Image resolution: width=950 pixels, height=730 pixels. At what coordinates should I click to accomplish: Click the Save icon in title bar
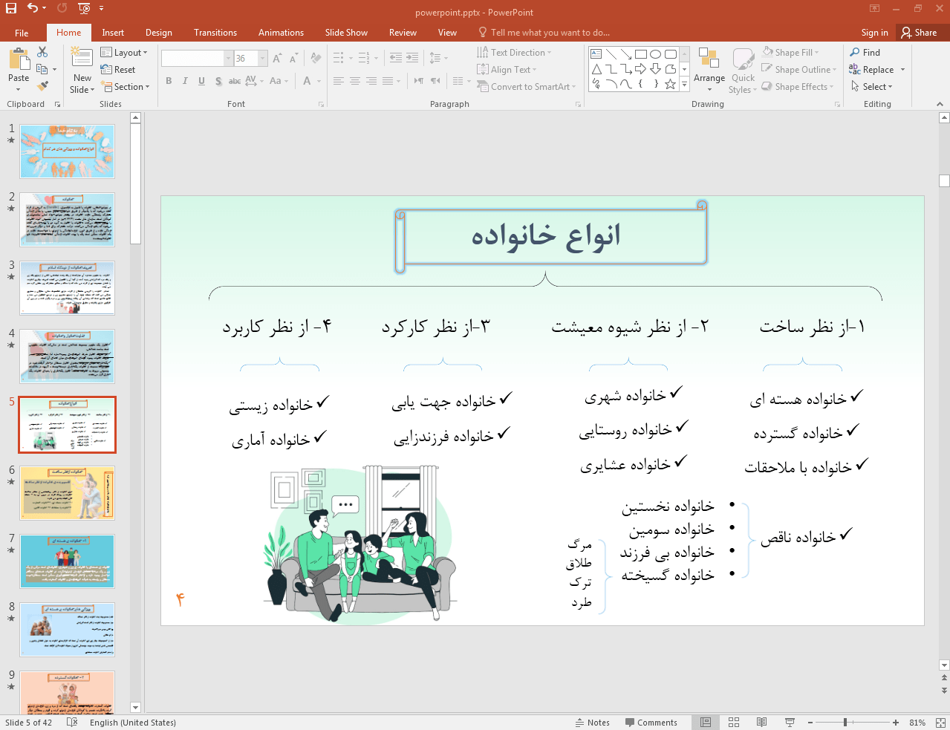click(11, 8)
